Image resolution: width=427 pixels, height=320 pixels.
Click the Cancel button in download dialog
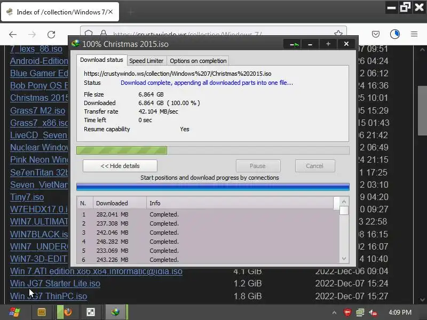click(315, 166)
